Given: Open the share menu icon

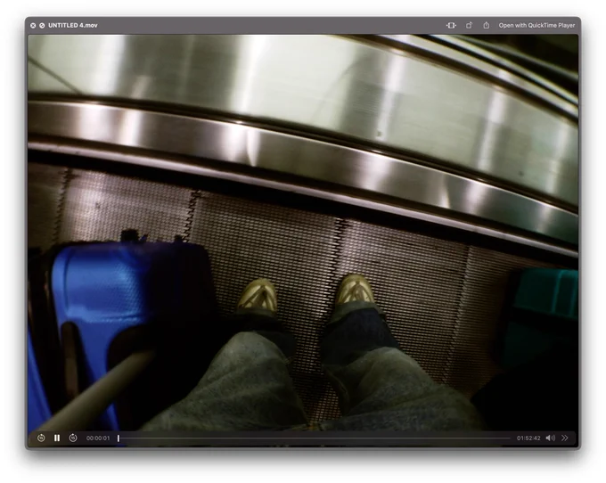Looking at the screenshot, I should click(x=487, y=26).
